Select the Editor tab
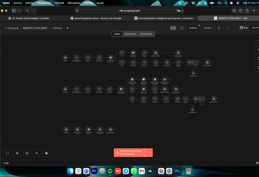Image resolution: width=259 pixels, height=177 pixels. (117, 34)
